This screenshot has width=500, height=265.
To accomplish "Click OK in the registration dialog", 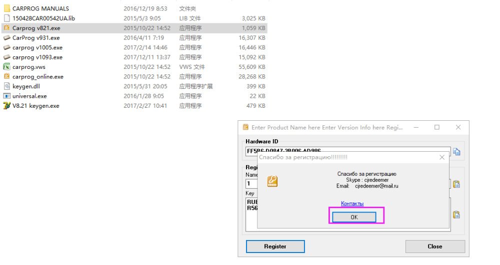I will coord(354,217).
